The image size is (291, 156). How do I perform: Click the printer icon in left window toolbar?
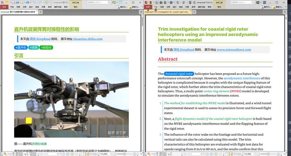click(17, 2)
